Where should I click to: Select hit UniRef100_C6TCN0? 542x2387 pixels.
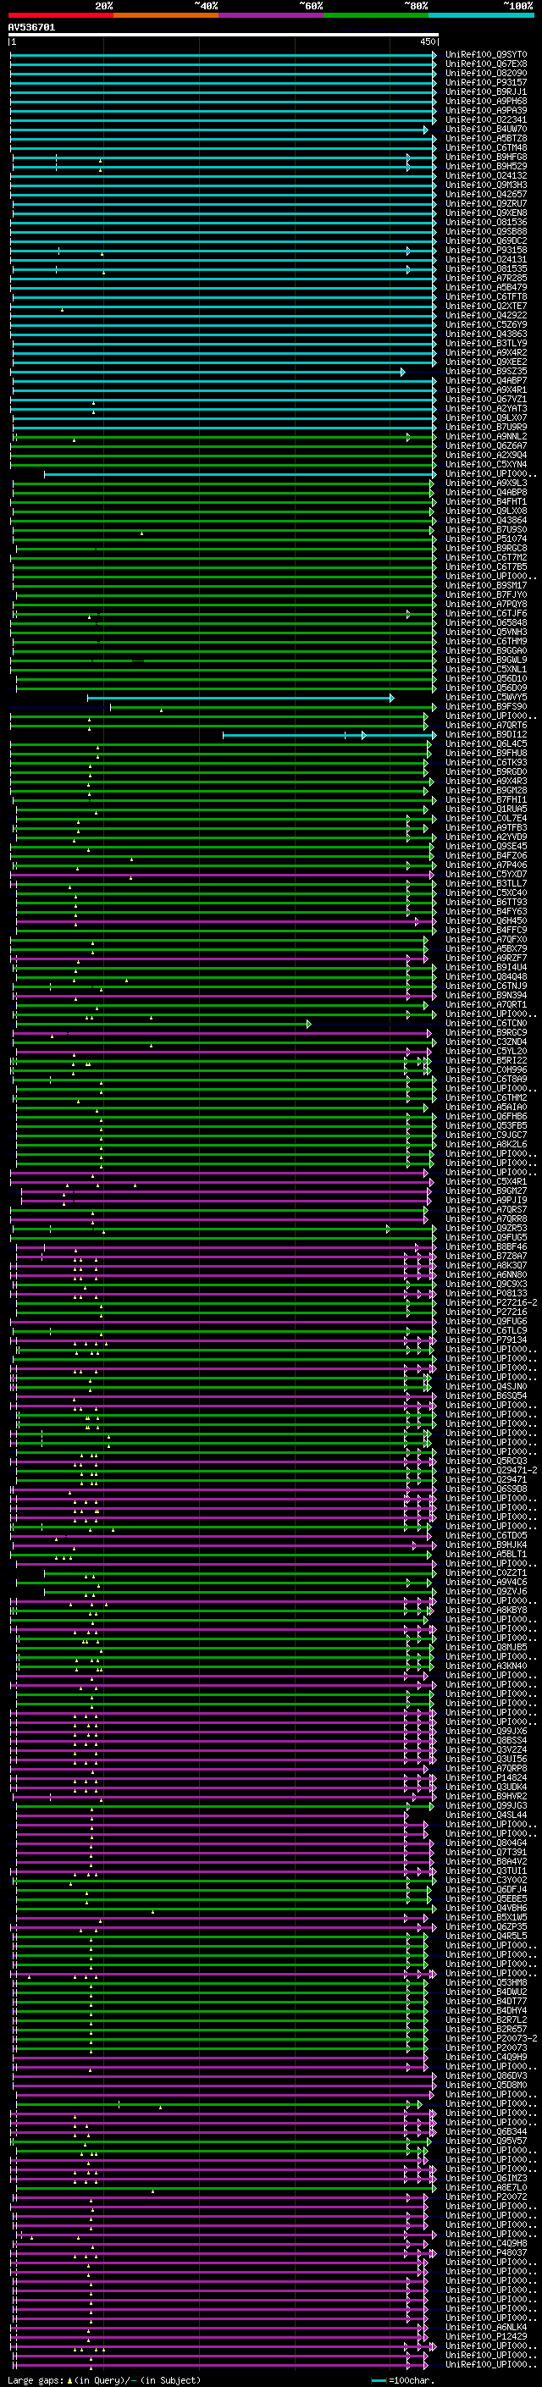[x=485, y=1024]
